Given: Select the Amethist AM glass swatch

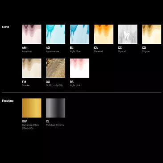Looking at the screenshot, I should (32, 34).
